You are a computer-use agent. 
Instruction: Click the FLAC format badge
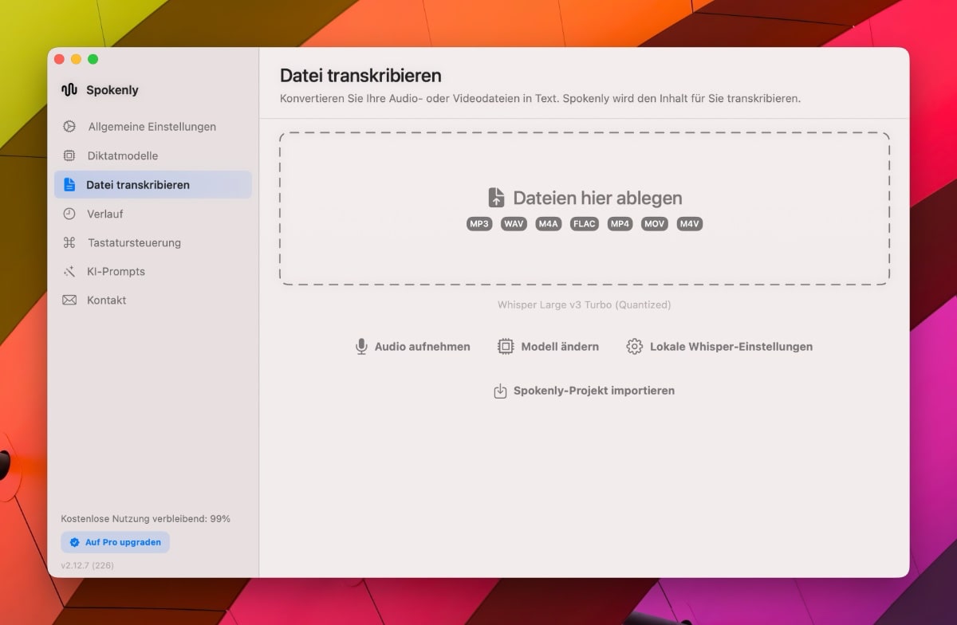584,224
